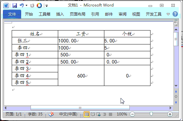Minimize the Word window
The height and width of the screenshot is (121, 183).
pos(150,6)
